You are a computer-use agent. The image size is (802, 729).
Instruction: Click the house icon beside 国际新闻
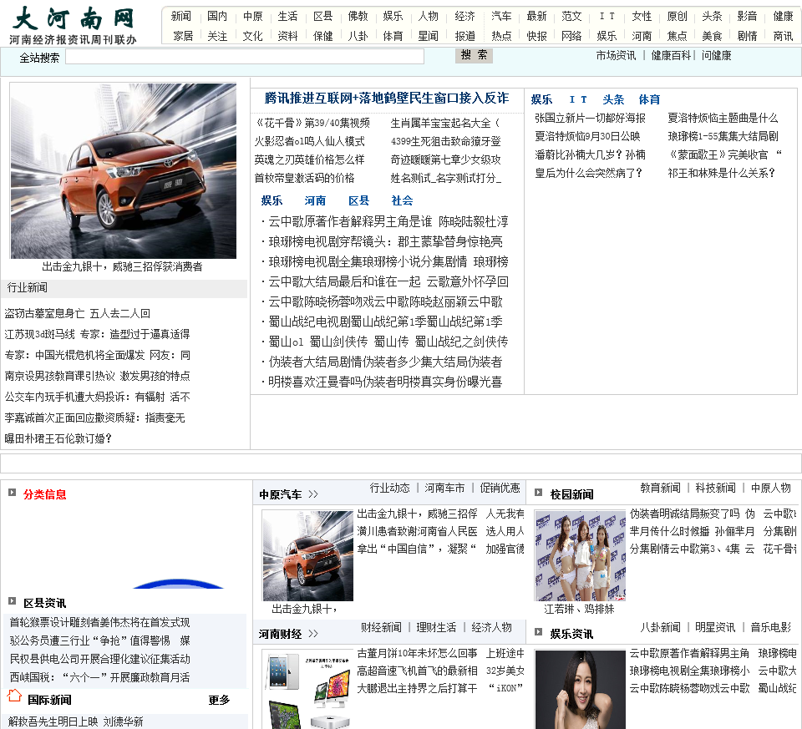pyautogui.click(x=14, y=696)
